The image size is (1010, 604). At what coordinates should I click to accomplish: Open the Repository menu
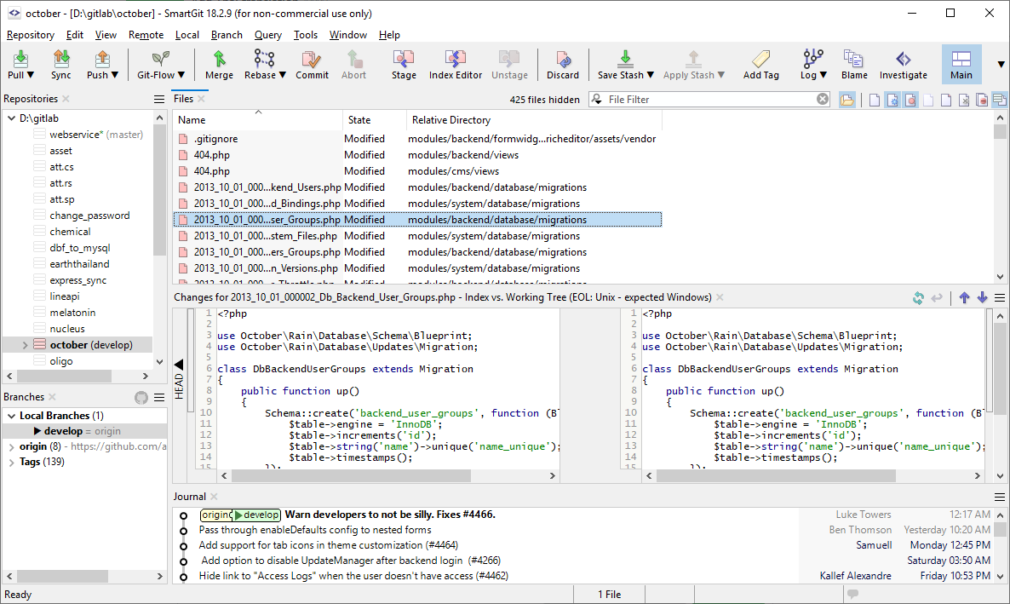pos(31,35)
